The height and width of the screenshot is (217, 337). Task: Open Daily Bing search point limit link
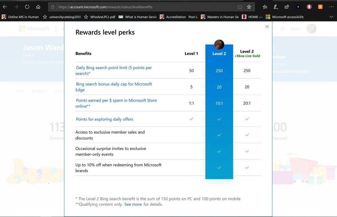point(114,71)
